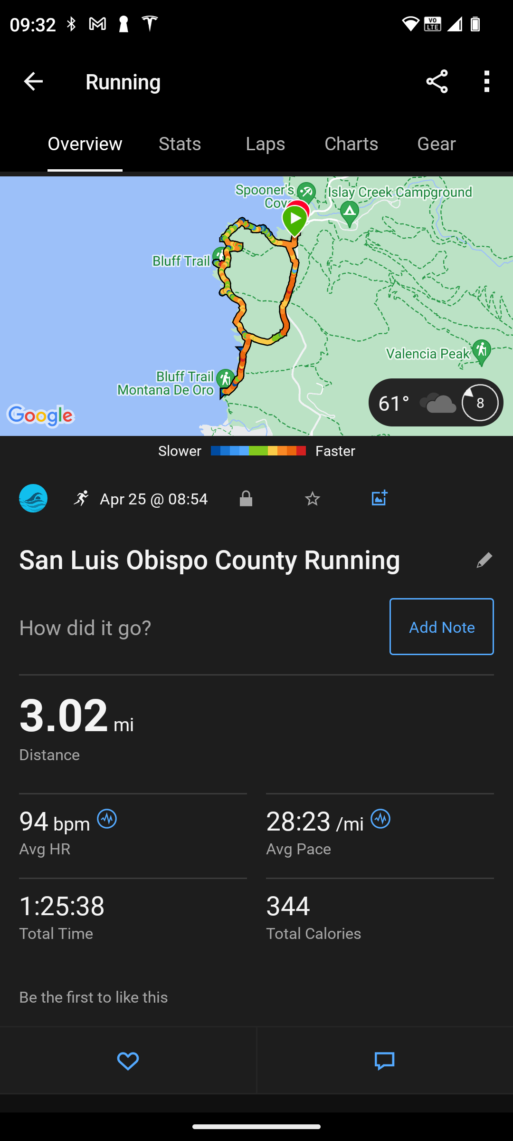The height and width of the screenshot is (1141, 513).
Task: Toggle the favorite star
Action: point(313,499)
